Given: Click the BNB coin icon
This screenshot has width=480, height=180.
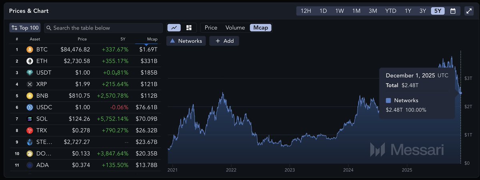Looking at the screenshot, I should (x=29, y=96).
